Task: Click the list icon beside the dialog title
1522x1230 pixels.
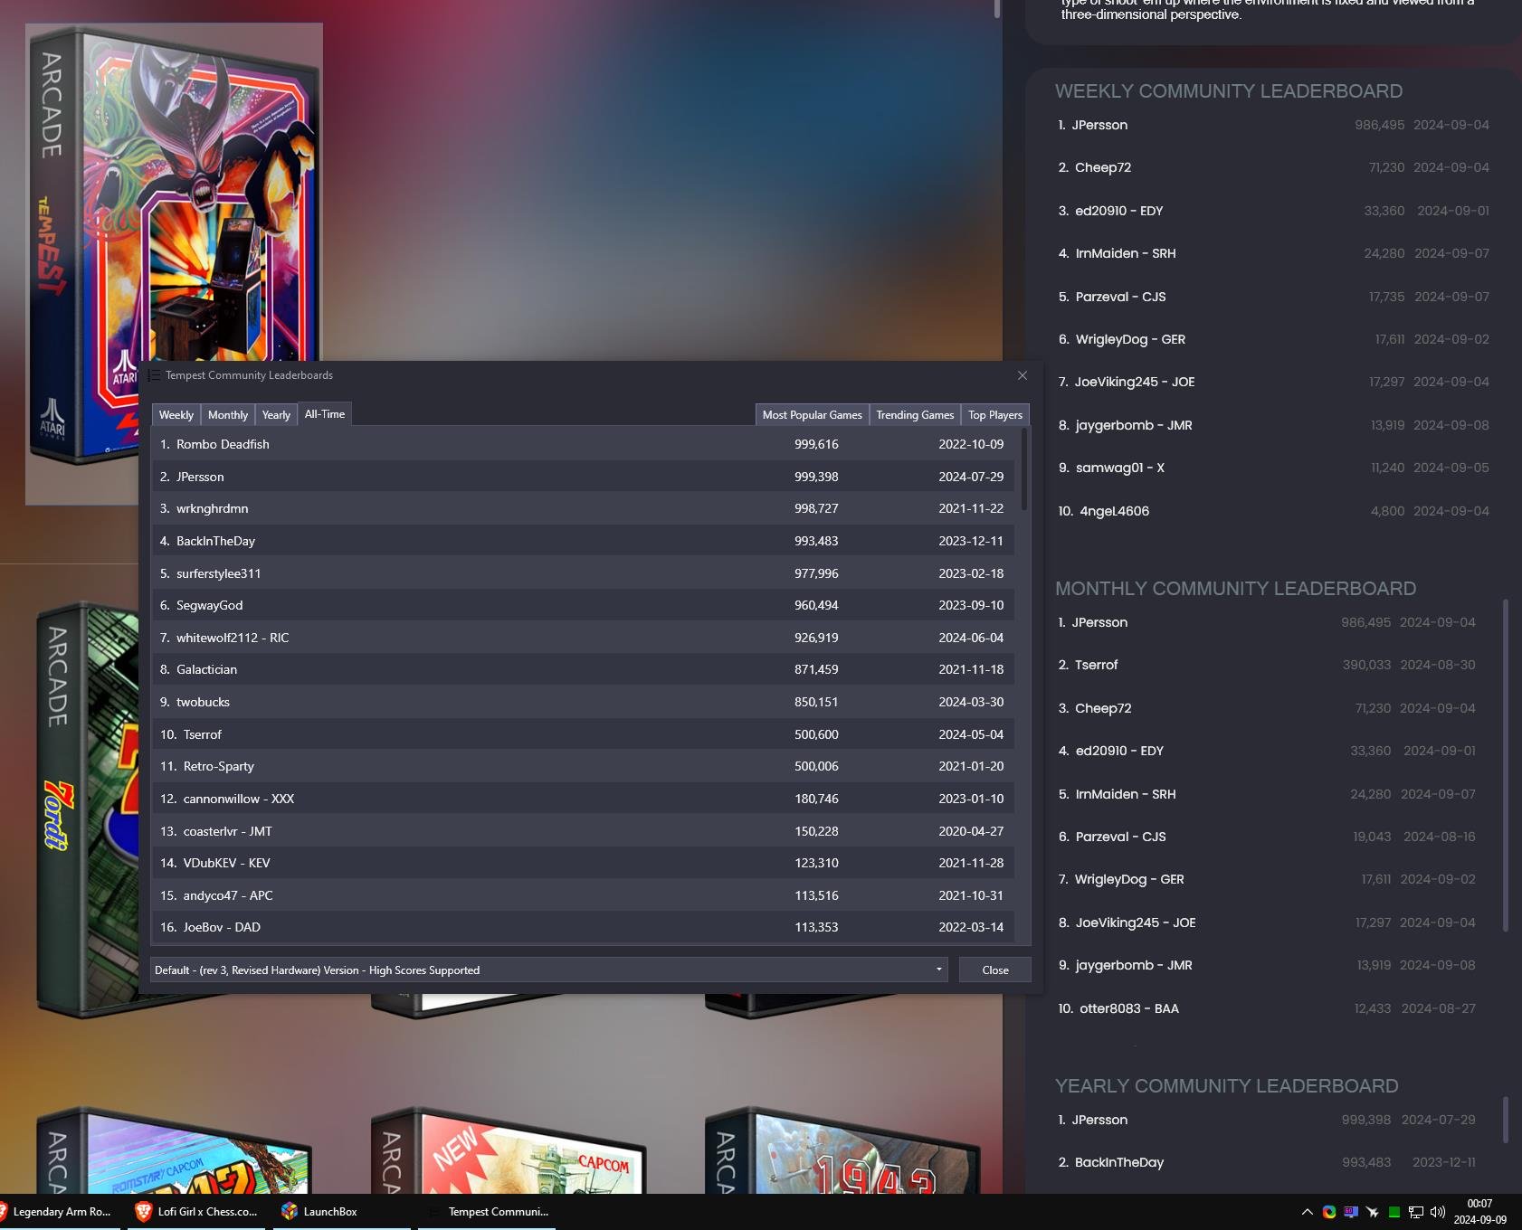Action: 154,375
